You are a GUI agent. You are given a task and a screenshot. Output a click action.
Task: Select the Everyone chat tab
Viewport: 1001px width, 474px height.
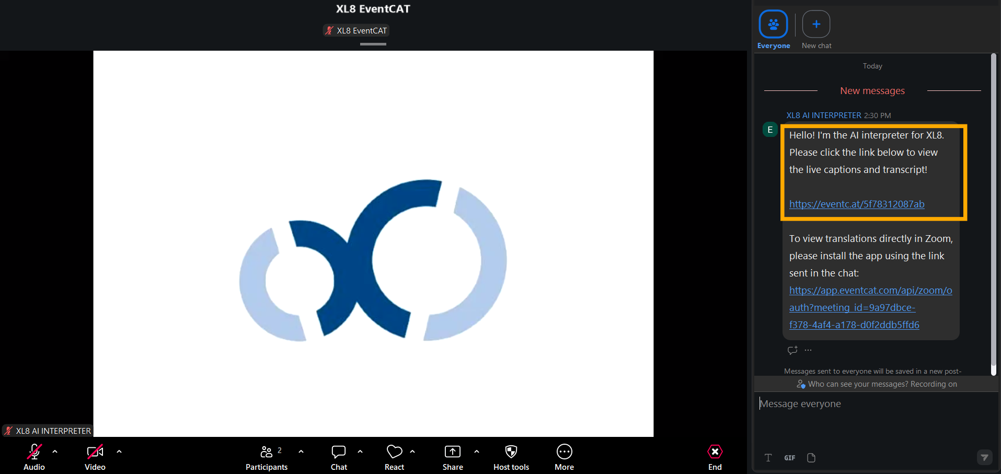[x=774, y=30]
